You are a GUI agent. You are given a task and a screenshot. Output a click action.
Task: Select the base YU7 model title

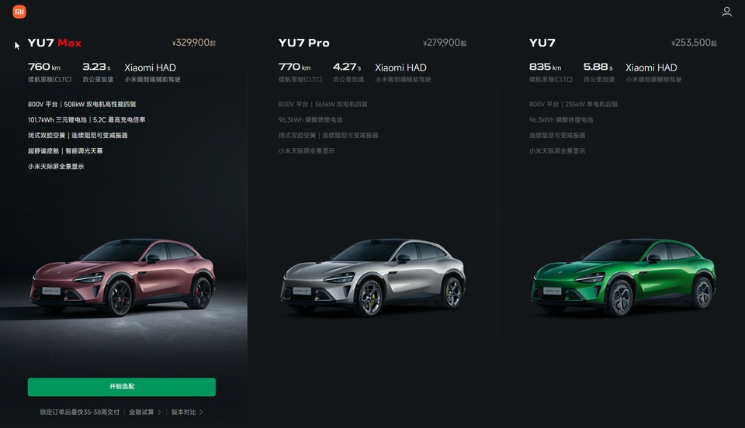542,43
